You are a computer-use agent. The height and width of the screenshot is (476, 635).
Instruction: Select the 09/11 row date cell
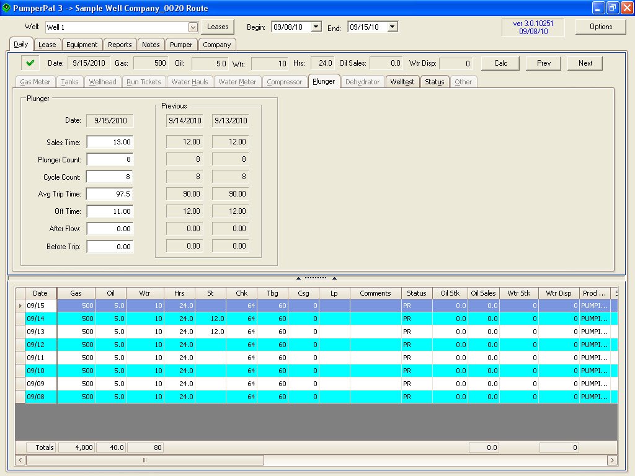tap(40, 358)
